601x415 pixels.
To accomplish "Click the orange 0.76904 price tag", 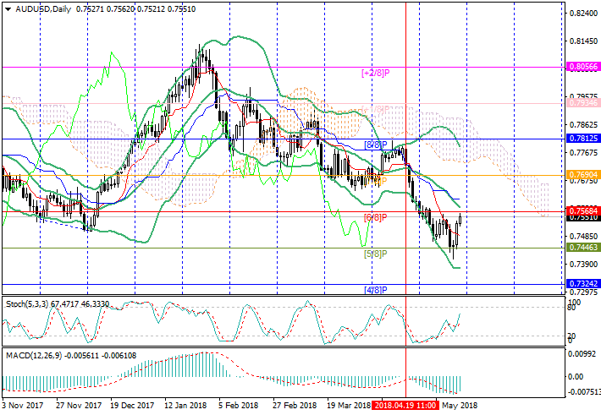I will pos(583,175).
